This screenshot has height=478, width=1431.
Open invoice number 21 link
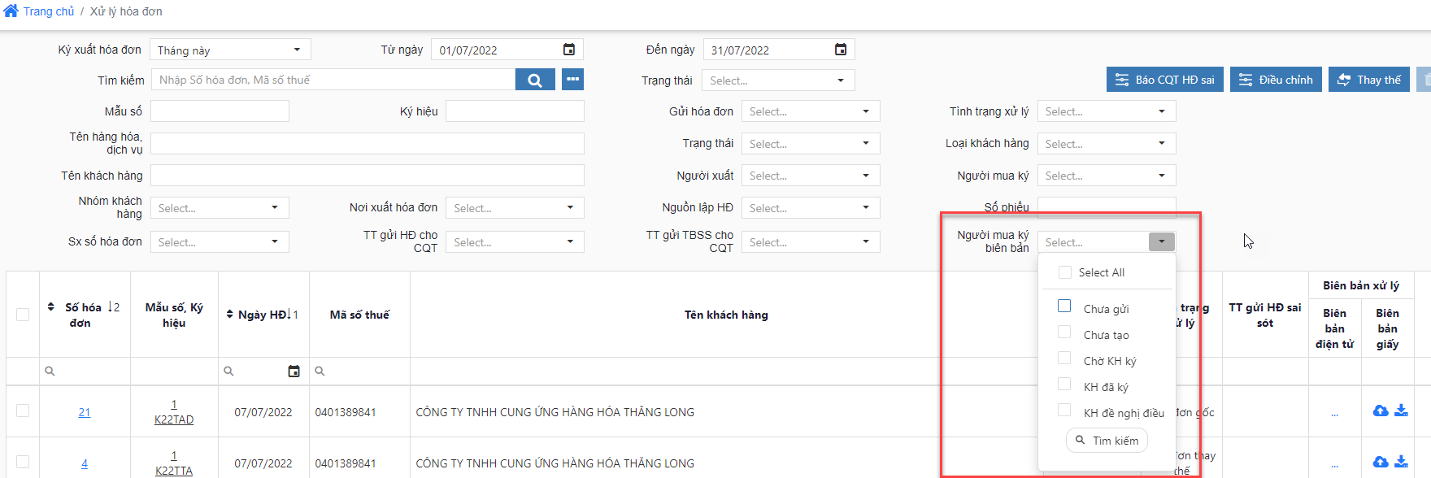pos(85,412)
